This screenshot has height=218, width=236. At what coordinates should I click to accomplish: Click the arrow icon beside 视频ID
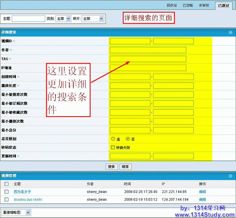click(x=14, y=41)
